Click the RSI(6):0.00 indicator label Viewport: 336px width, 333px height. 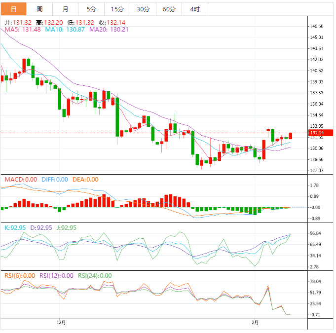[x=20, y=276]
